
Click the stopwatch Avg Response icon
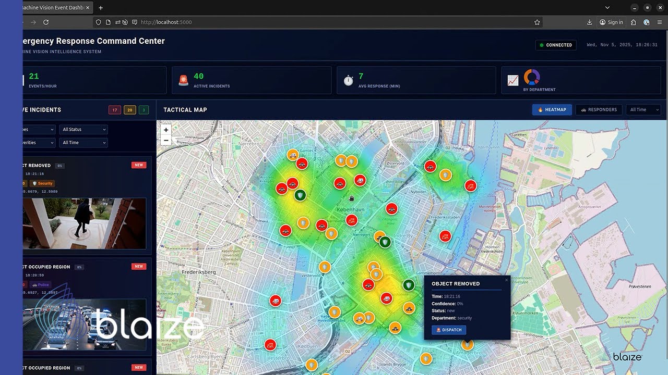[x=348, y=80]
